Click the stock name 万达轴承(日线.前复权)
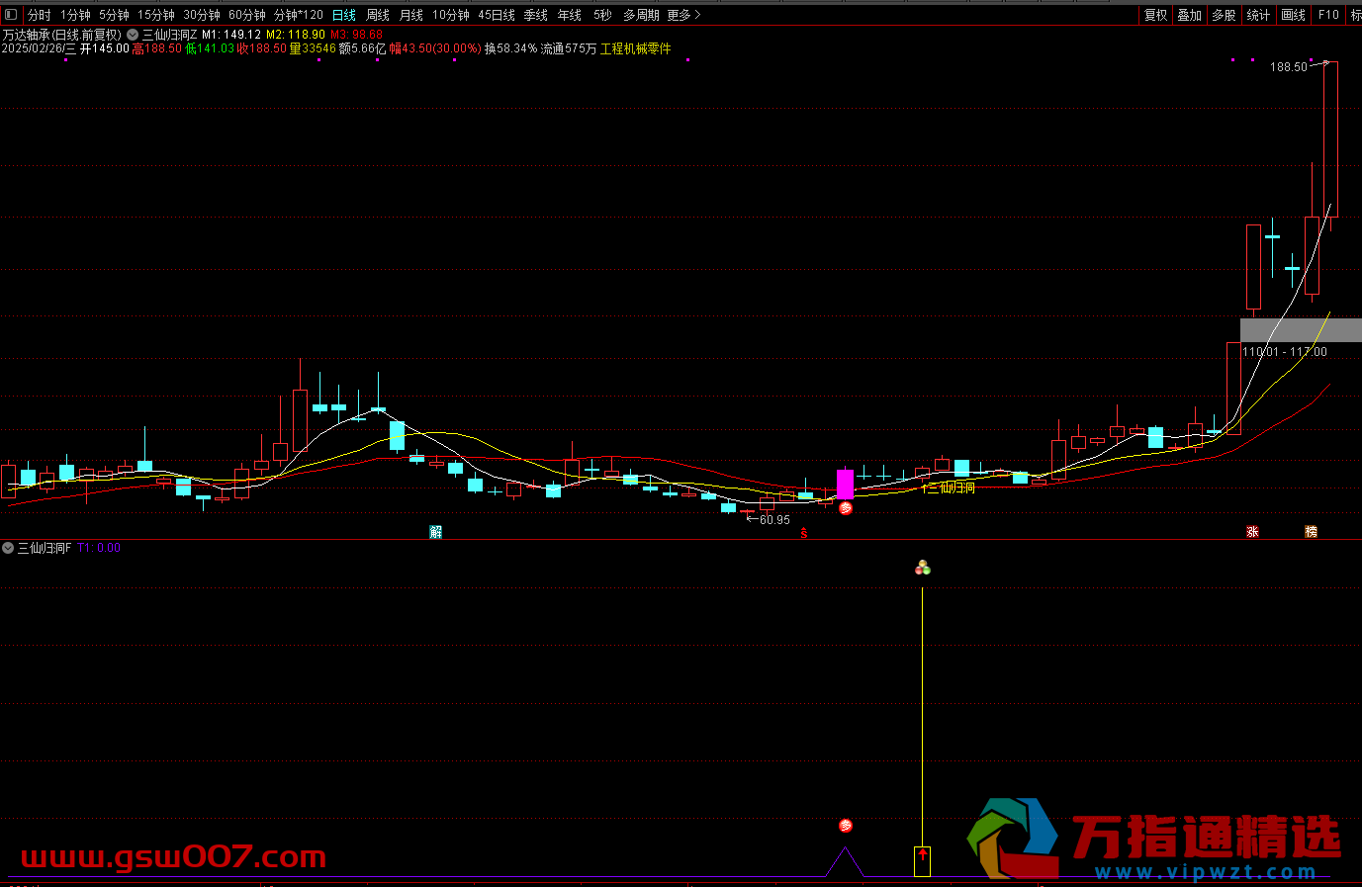 (61, 35)
